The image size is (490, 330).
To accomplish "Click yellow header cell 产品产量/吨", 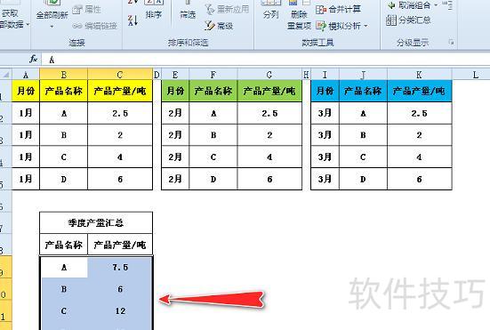I will click(x=120, y=91).
